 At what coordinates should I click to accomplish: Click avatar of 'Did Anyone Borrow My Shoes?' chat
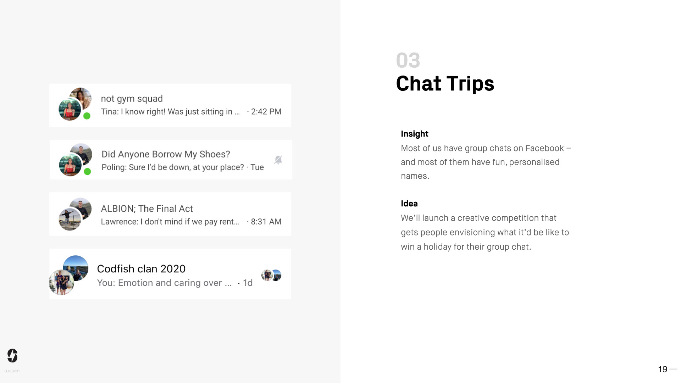point(75,160)
